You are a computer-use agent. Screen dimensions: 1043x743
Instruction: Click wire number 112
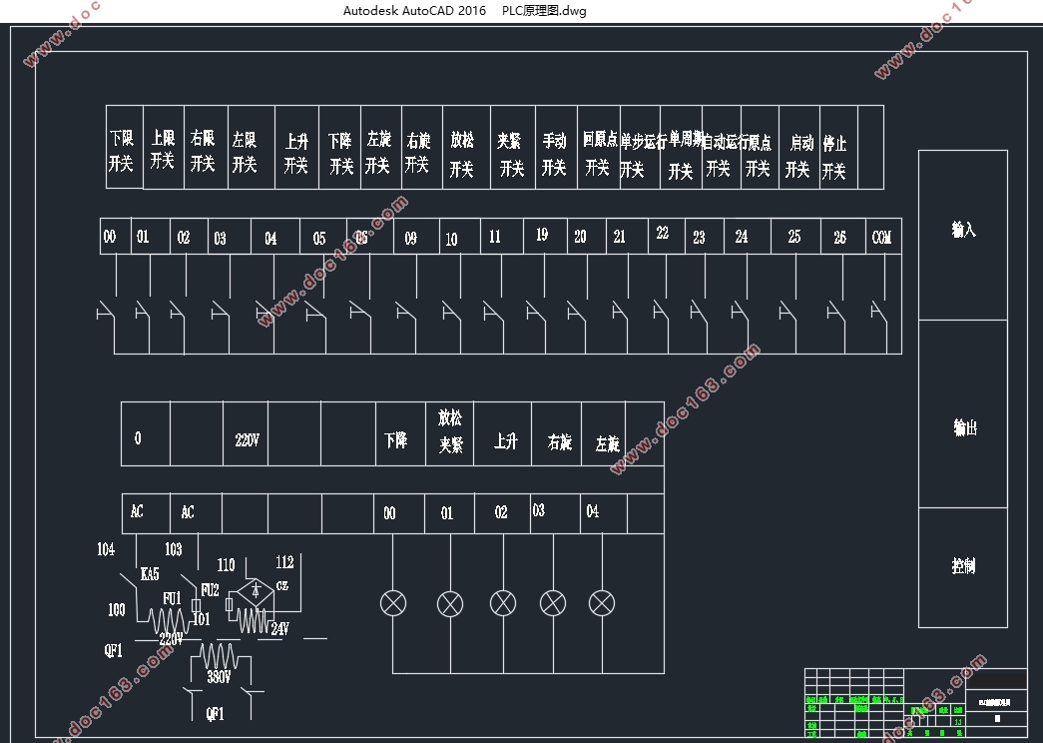(x=284, y=562)
